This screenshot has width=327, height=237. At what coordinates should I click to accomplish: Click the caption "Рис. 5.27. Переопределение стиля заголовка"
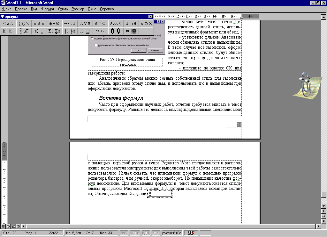coord(127,62)
